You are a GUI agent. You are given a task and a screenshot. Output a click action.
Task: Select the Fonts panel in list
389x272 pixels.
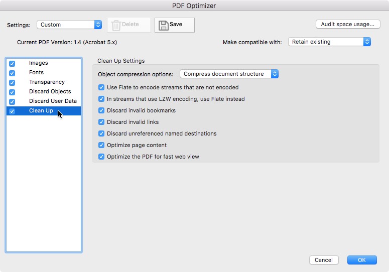36,72
